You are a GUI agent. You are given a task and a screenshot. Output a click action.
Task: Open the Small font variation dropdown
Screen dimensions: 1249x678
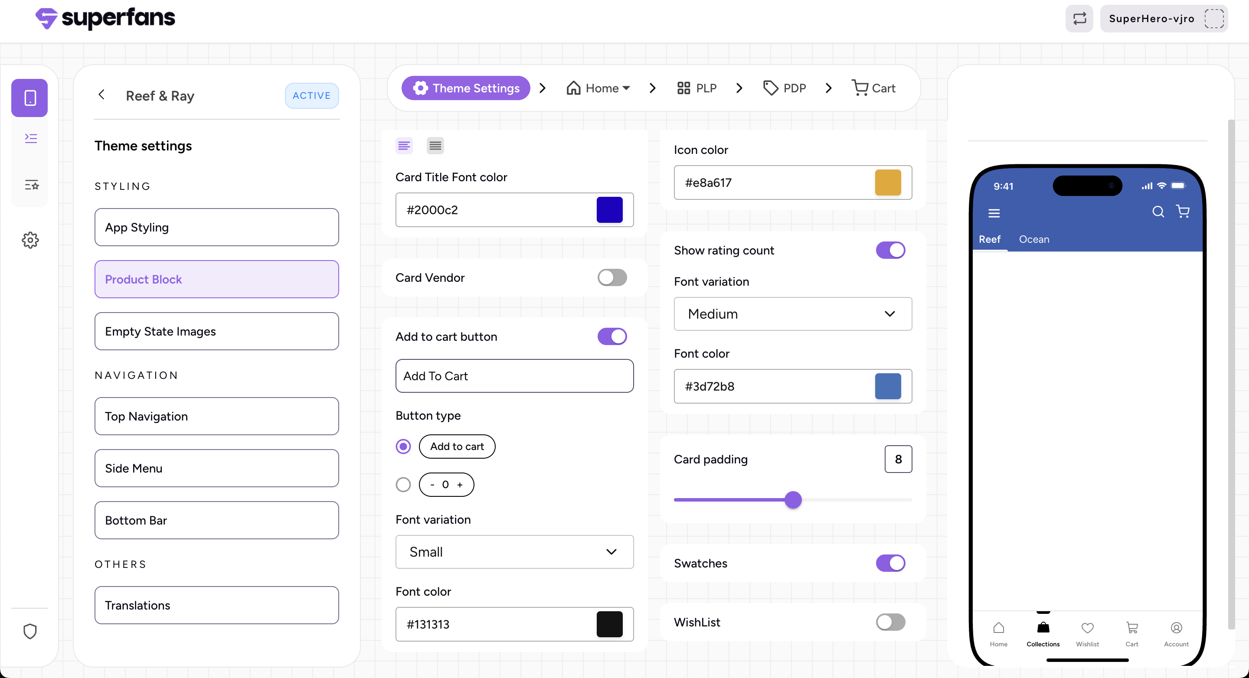tap(514, 551)
